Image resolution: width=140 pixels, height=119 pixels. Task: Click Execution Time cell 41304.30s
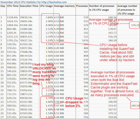point(26,25)
